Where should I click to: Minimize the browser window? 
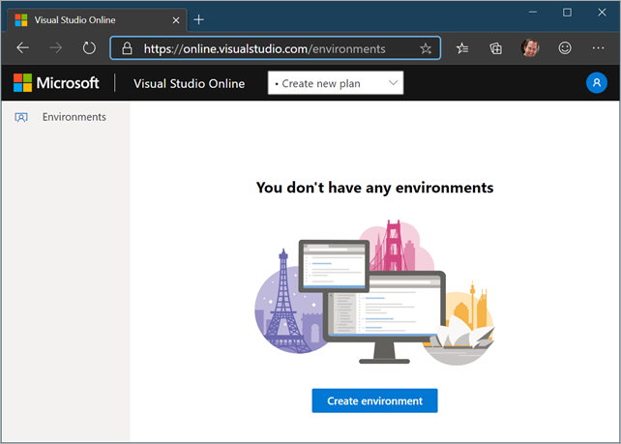tap(533, 13)
